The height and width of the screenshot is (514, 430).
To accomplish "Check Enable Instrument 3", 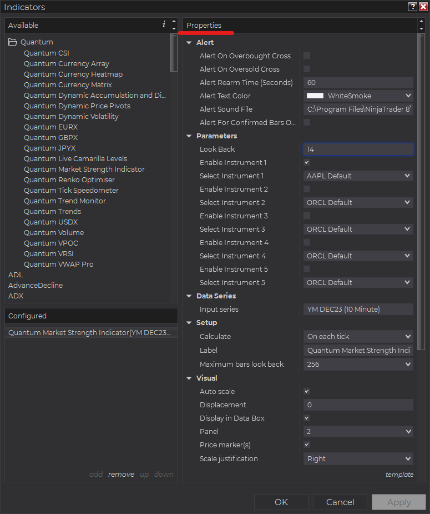I will 307,216.
